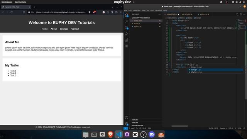Open the Terminal menu

pos(158,10)
